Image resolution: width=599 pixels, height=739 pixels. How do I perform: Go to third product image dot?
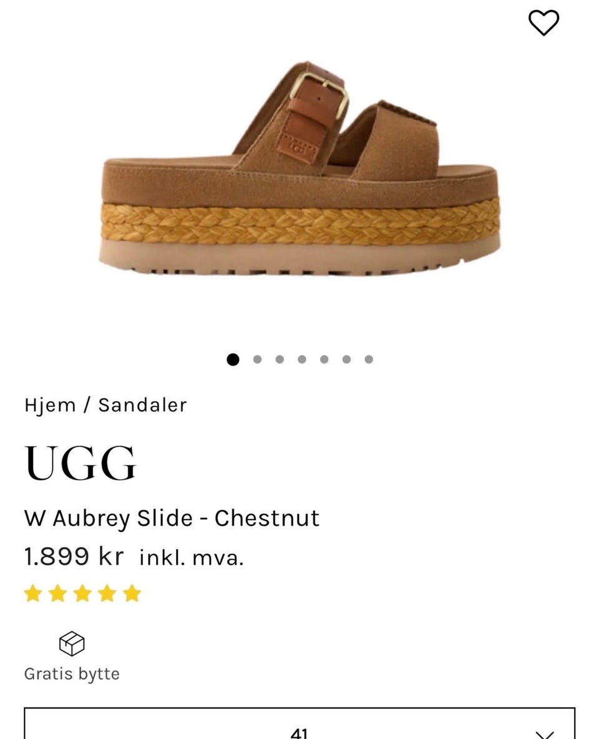tap(280, 360)
